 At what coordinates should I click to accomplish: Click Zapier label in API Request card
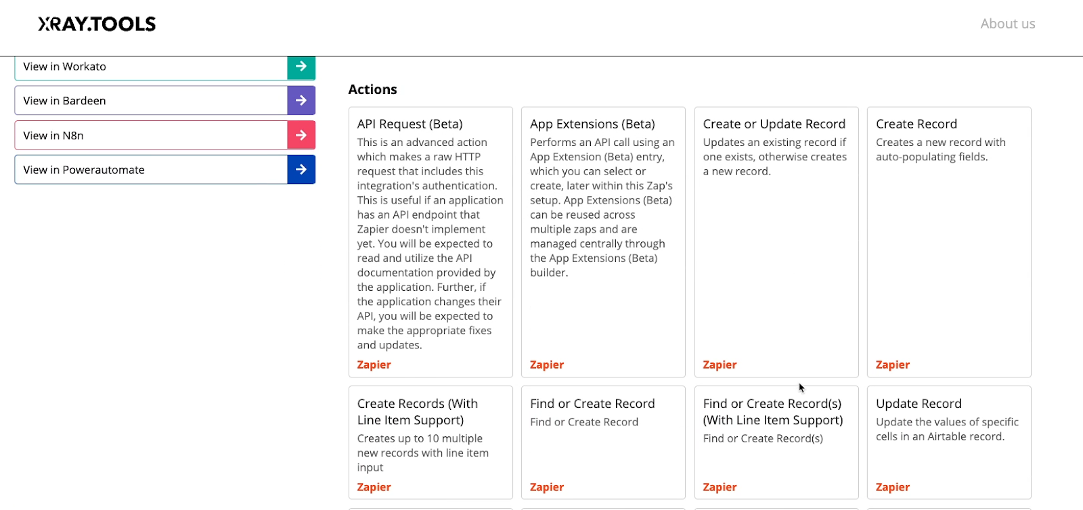(374, 365)
